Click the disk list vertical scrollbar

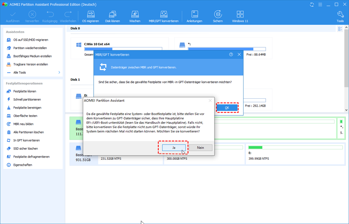(x=346, y=59)
